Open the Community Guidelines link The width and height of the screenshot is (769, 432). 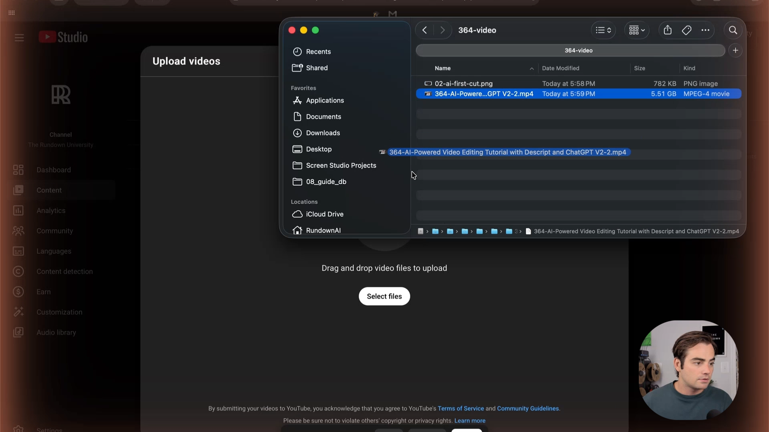coord(528,408)
